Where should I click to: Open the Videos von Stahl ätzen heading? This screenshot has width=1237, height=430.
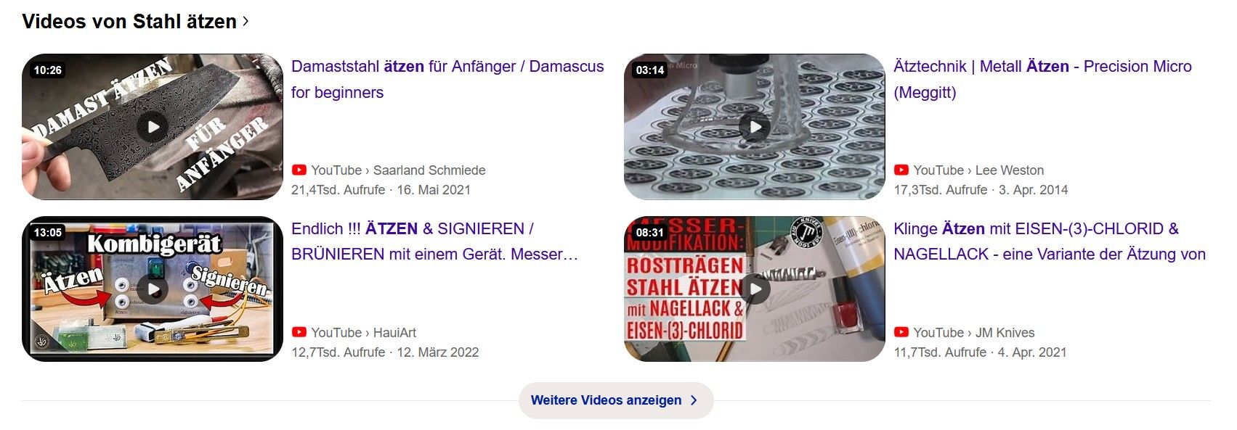coord(129,22)
